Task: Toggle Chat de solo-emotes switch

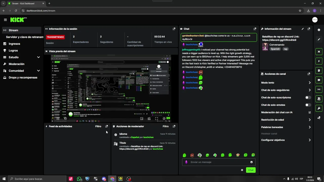Action: pyautogui.click(x=308, y=105)
